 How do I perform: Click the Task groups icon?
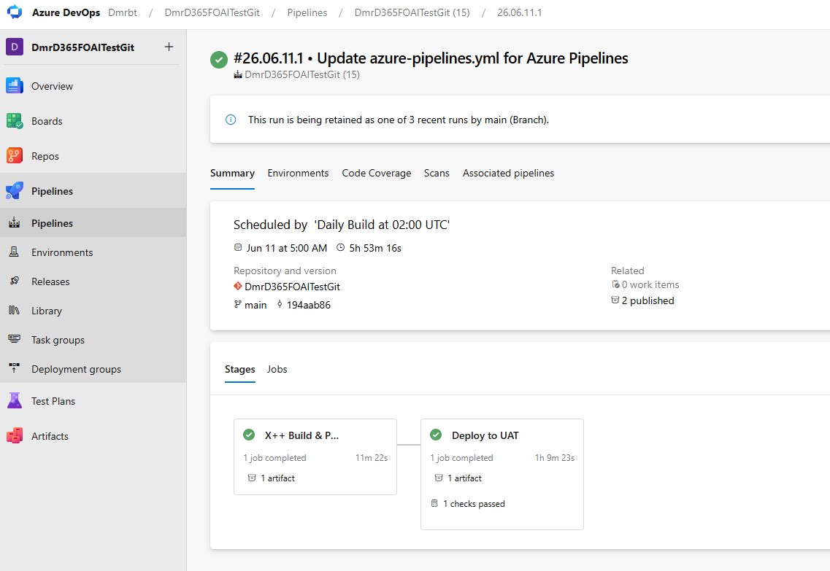coord(15,339)
